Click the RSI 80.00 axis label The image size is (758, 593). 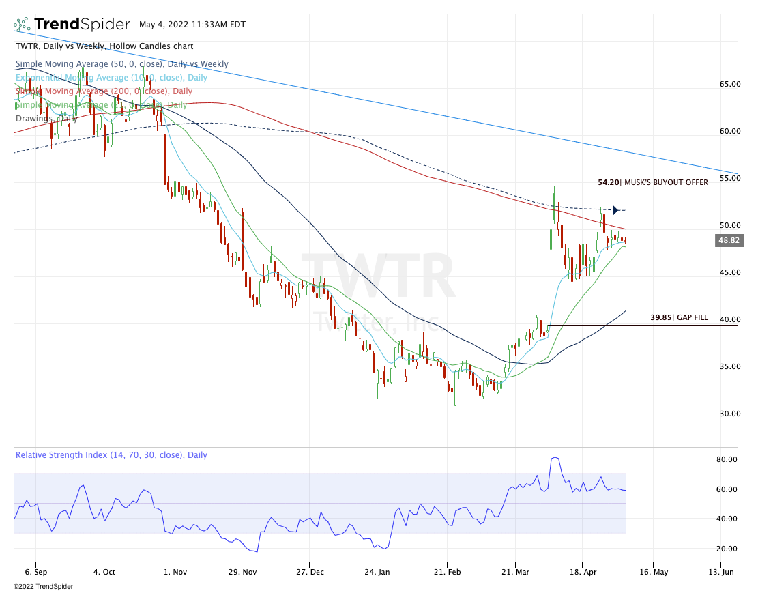(x=727, y=459)
